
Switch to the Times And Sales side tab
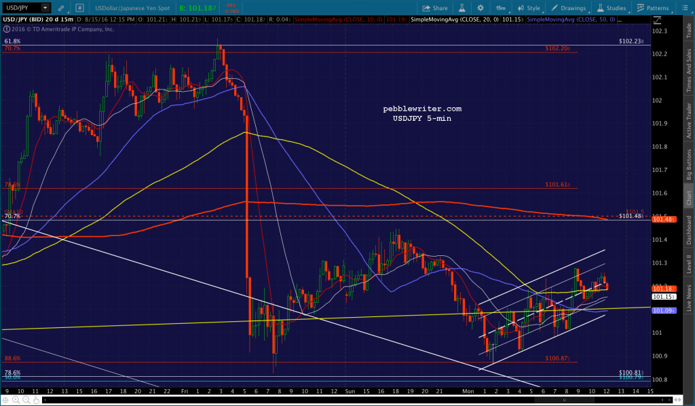689,71
